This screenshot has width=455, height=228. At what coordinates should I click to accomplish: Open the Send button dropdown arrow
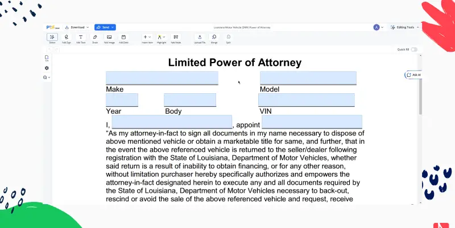113,27
